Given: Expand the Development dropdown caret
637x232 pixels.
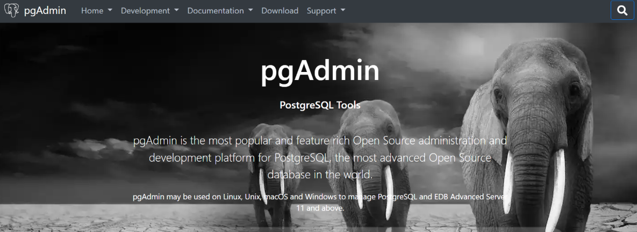Looking at the screenshot, I should click(176, 11).
